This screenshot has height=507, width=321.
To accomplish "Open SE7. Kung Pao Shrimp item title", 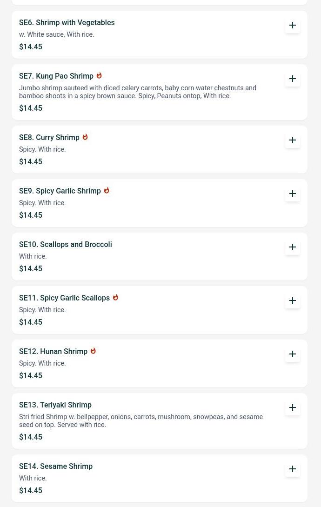I will (x=56, y=76).
